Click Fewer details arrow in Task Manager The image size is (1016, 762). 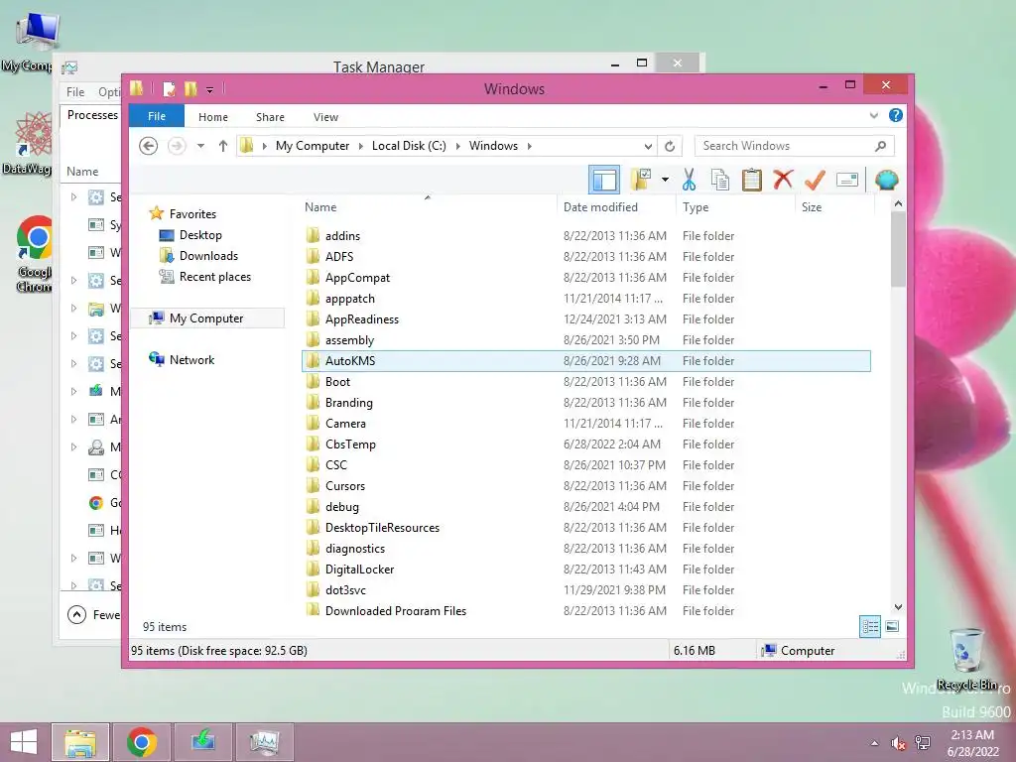[76, 614]
